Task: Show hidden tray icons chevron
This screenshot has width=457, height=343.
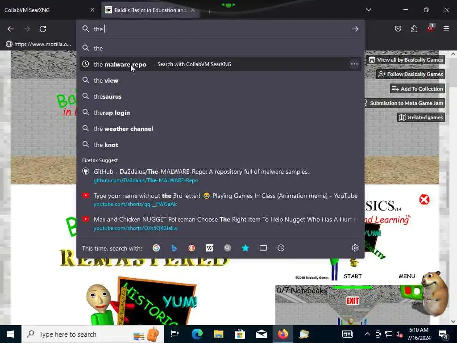Action: (367, 334)
